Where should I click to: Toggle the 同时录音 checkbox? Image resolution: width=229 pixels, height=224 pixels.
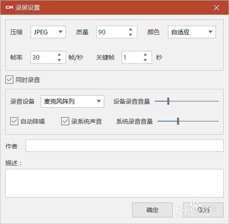point(9,80)
